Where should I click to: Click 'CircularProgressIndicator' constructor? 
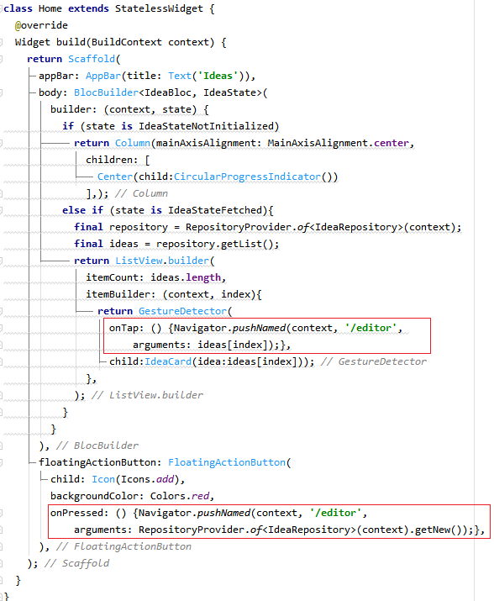247,177
